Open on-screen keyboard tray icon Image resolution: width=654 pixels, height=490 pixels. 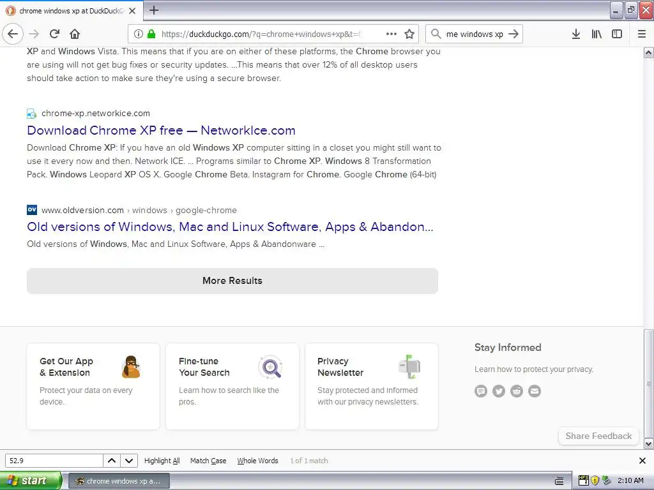(559, 481)
